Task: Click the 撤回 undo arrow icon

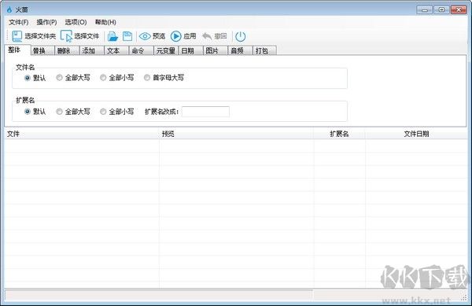Action: tap(207, 36)
